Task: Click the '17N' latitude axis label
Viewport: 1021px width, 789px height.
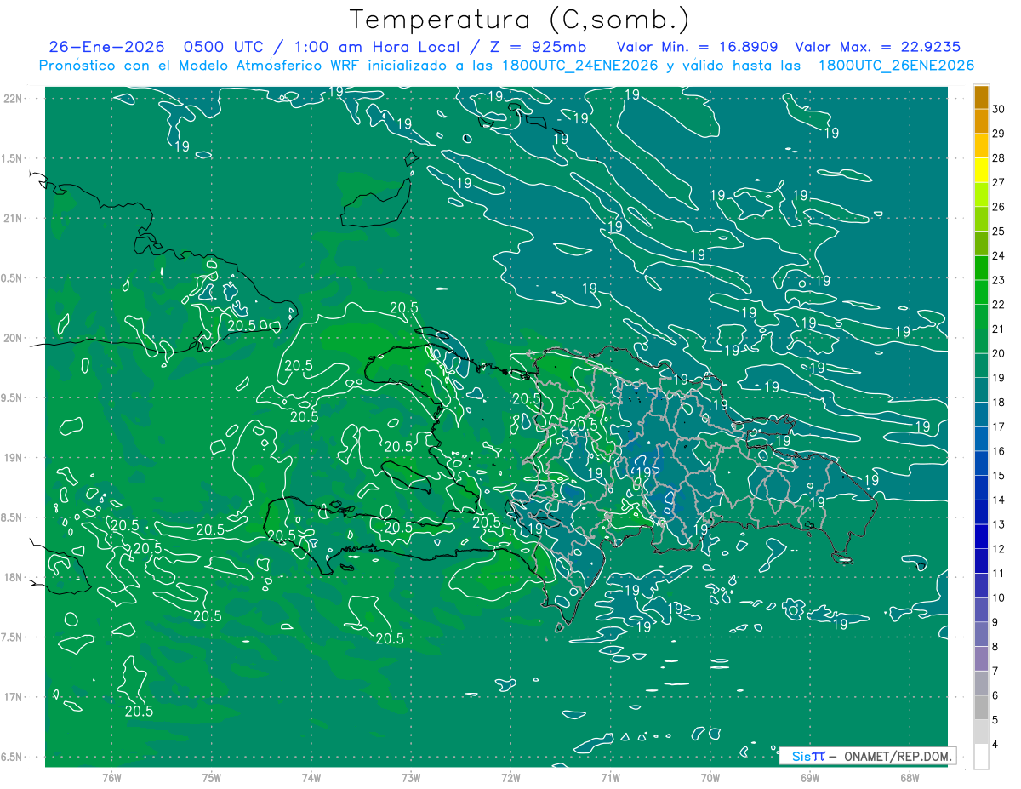Action: [x=14, y=697]
